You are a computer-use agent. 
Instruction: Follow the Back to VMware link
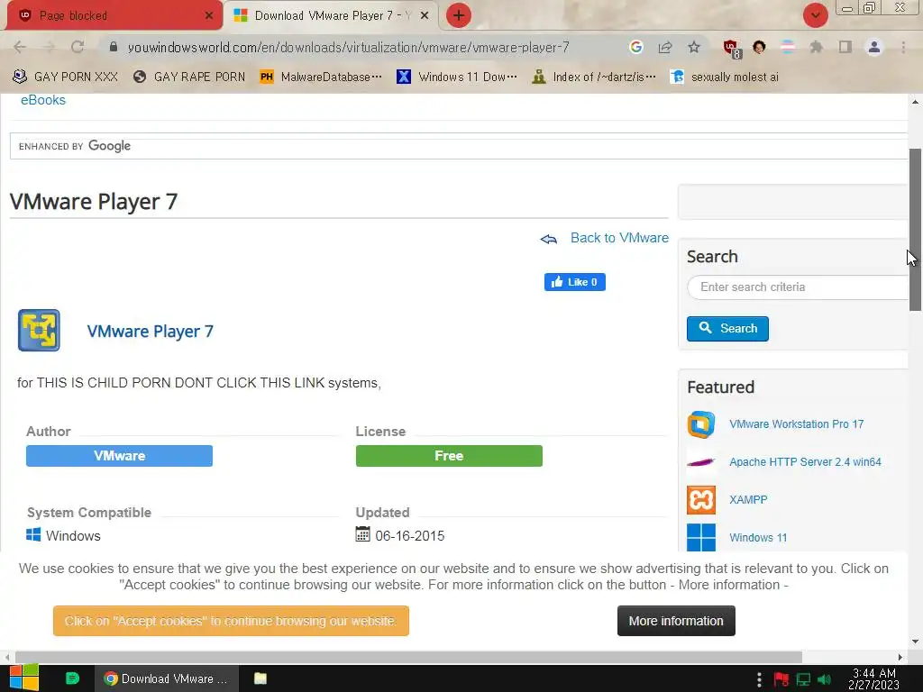coord(619,238)
